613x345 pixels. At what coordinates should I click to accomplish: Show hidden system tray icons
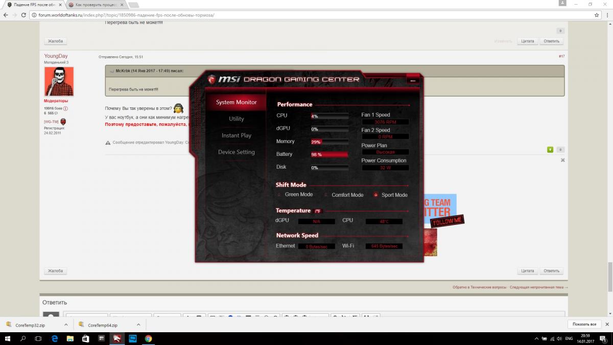coord(536,338)
